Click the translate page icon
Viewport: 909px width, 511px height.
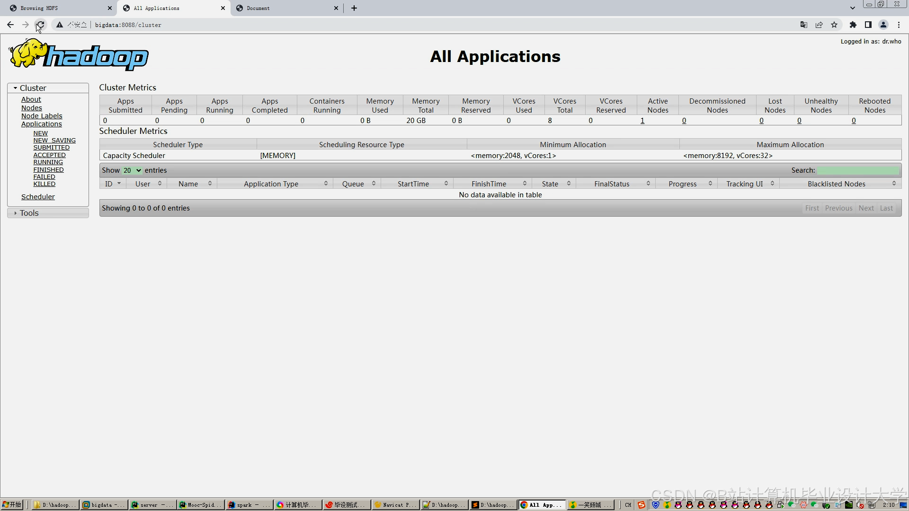tap(804, 25)
